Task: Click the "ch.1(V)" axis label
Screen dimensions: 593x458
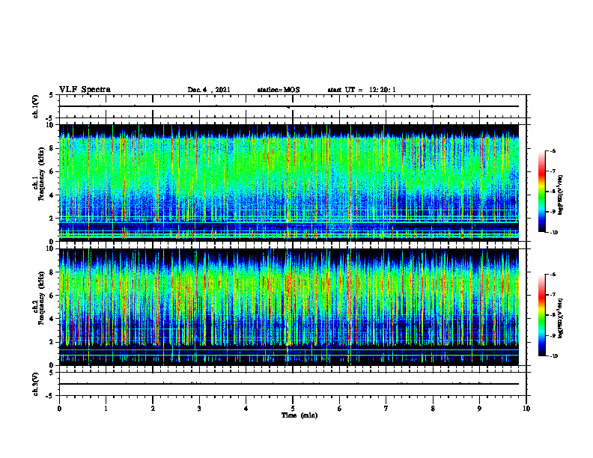Action: coord(35,106)
